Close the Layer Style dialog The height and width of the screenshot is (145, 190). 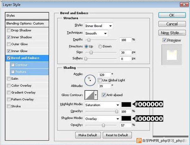click(x=184, y=5)
